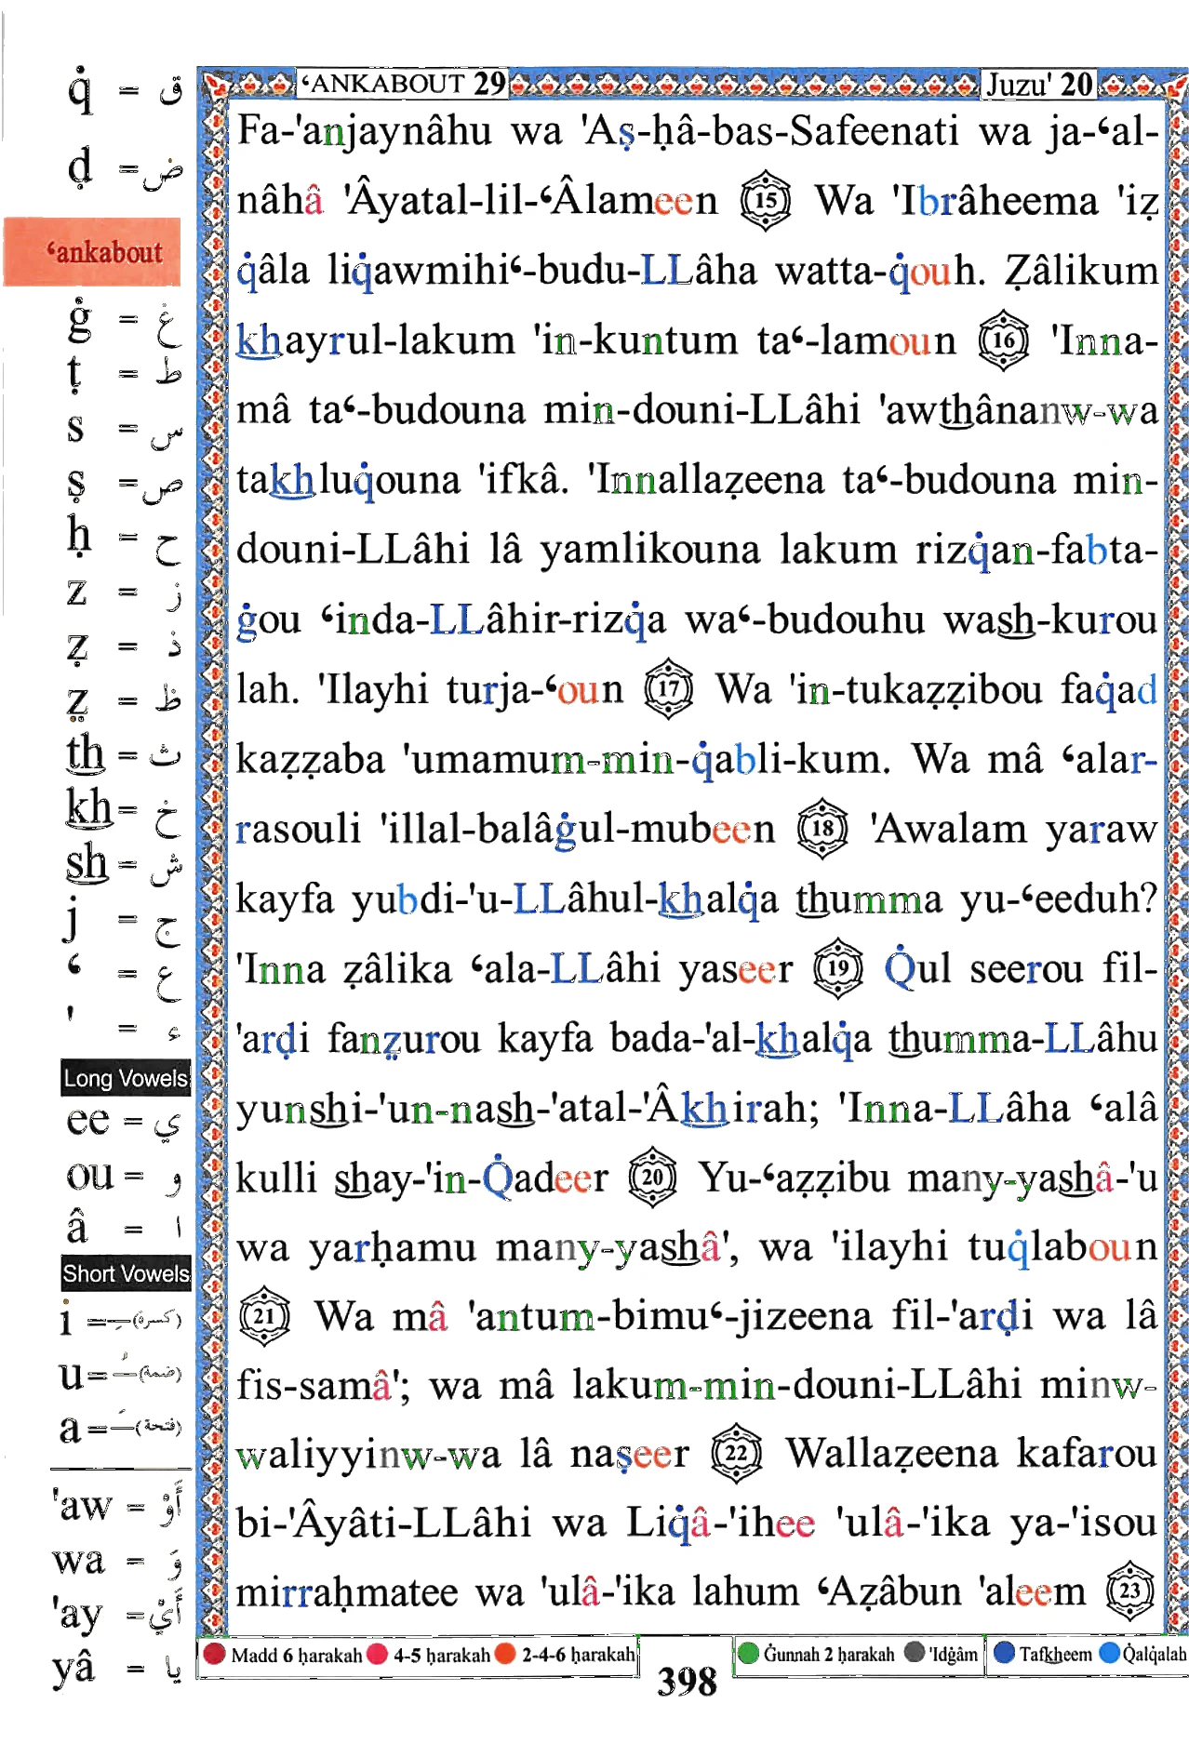The image size is (1189, 1757).
Task: Click the 'ANKABOUT 29 header title
Action: tap(403, 84)
